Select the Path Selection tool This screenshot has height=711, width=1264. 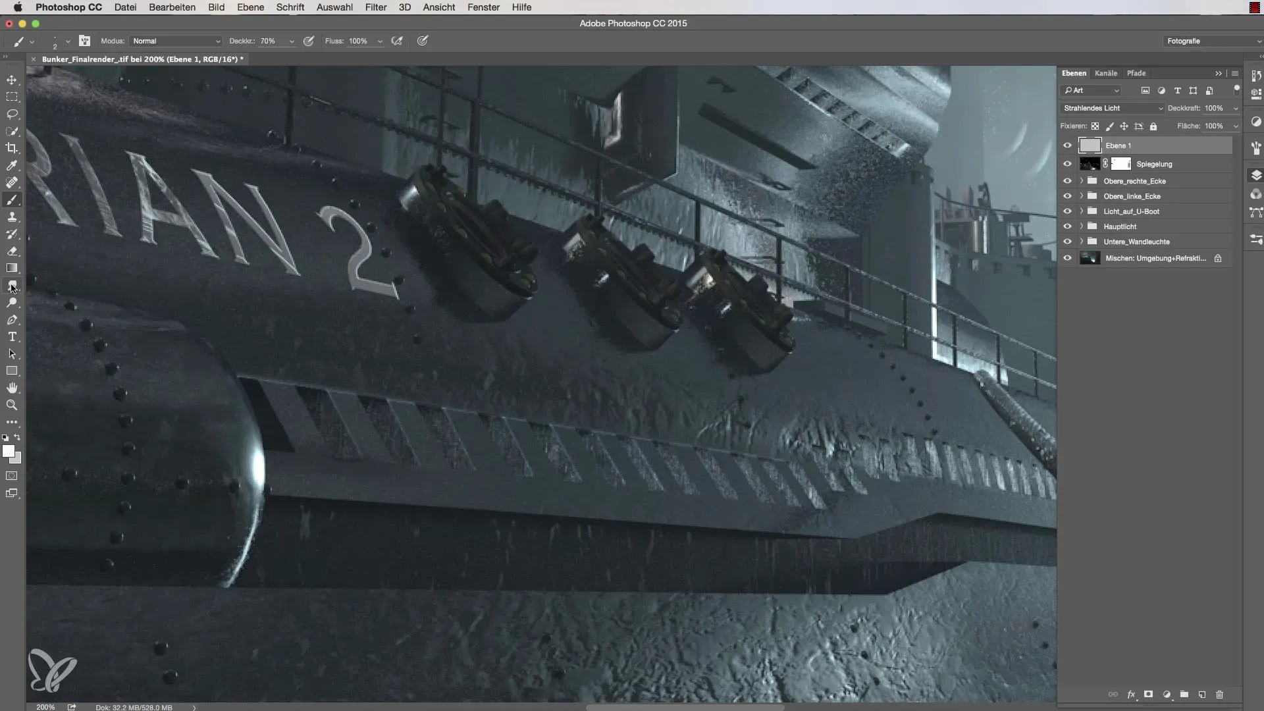[x=12, y=354]
